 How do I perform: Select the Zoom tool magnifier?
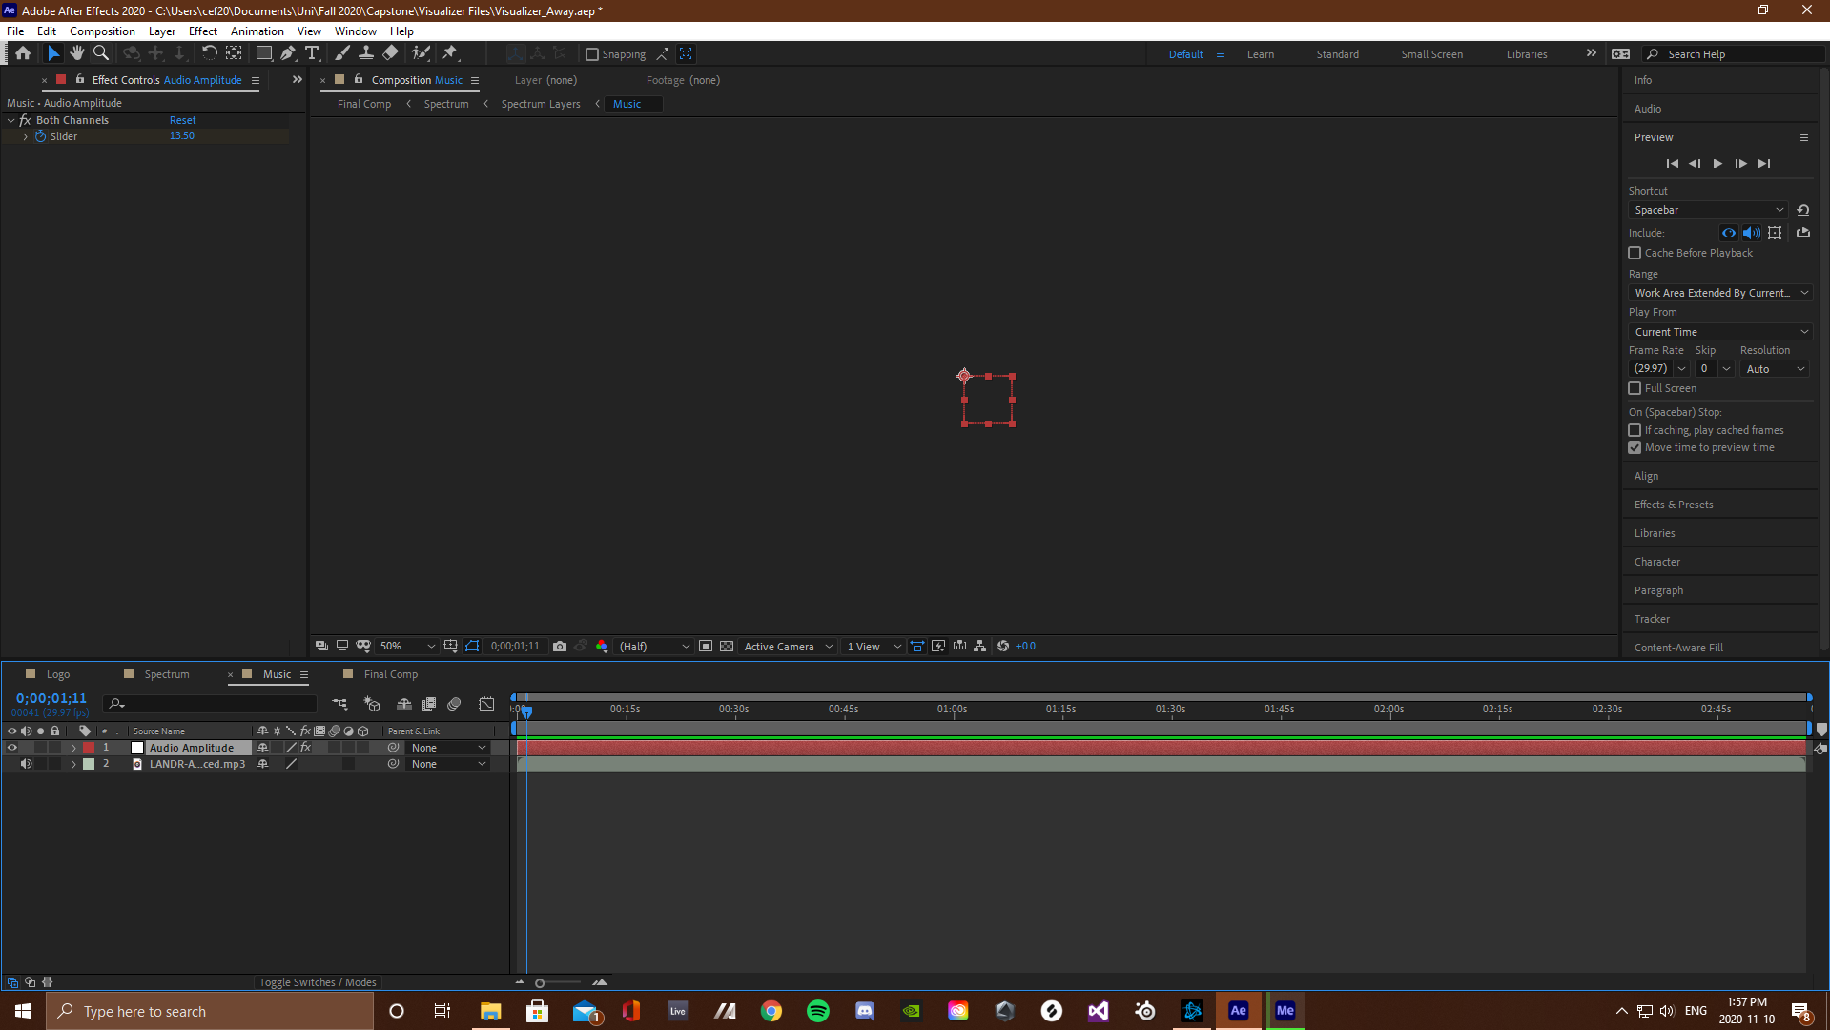pos(101,54)
